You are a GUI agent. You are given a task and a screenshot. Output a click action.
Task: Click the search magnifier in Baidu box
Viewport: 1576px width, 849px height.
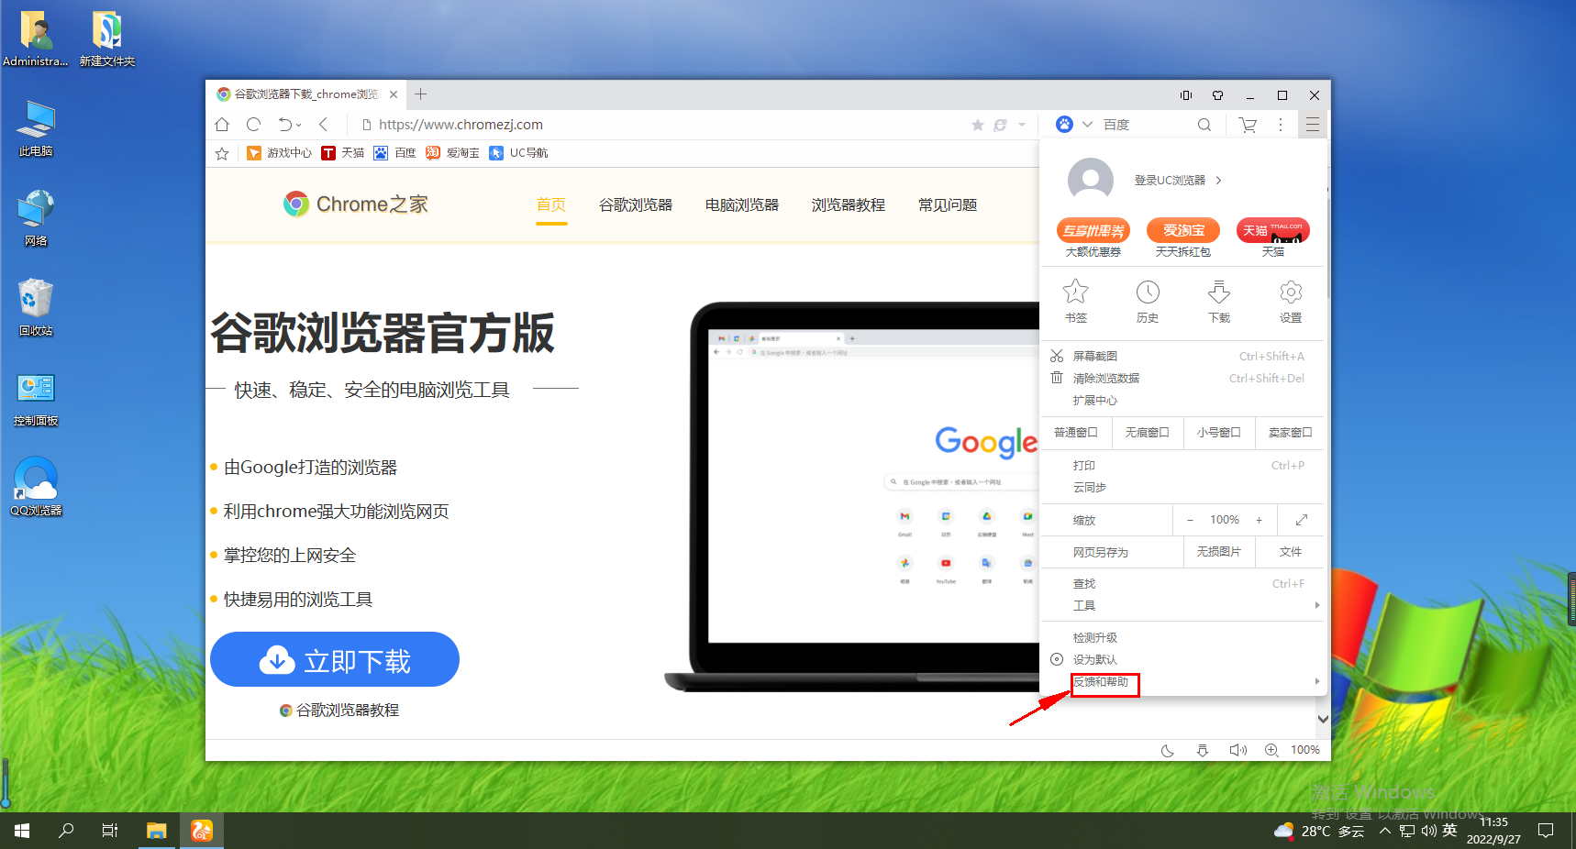1204,125
